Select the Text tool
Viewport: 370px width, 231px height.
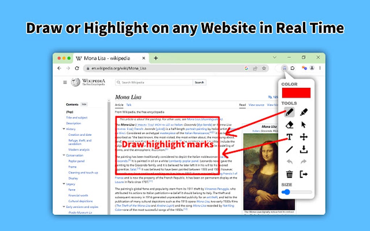point(289,137)
